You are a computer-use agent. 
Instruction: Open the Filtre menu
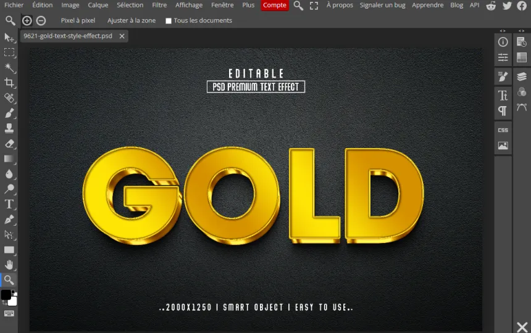coord(159,5)
